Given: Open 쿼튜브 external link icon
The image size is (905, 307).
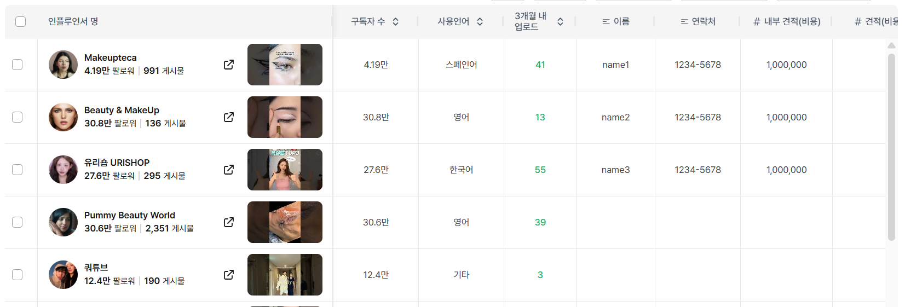Looking at the screenshot, I should (x=229, y=275).
